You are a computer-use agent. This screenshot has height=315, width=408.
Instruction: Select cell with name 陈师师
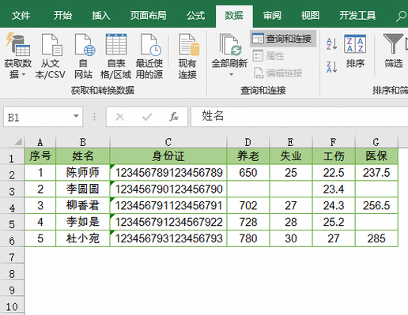[x=83, y=173]
